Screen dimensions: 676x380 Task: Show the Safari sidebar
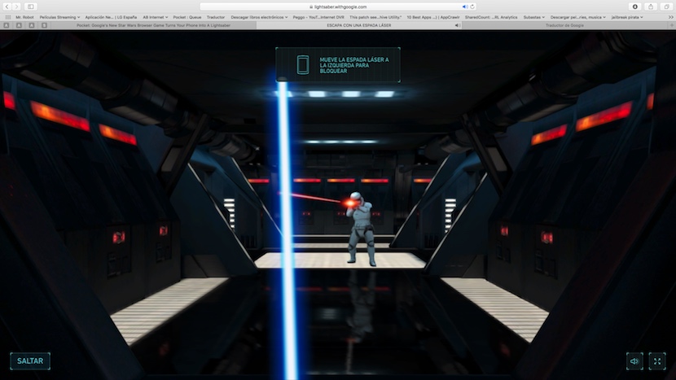[x=31, y=7]
